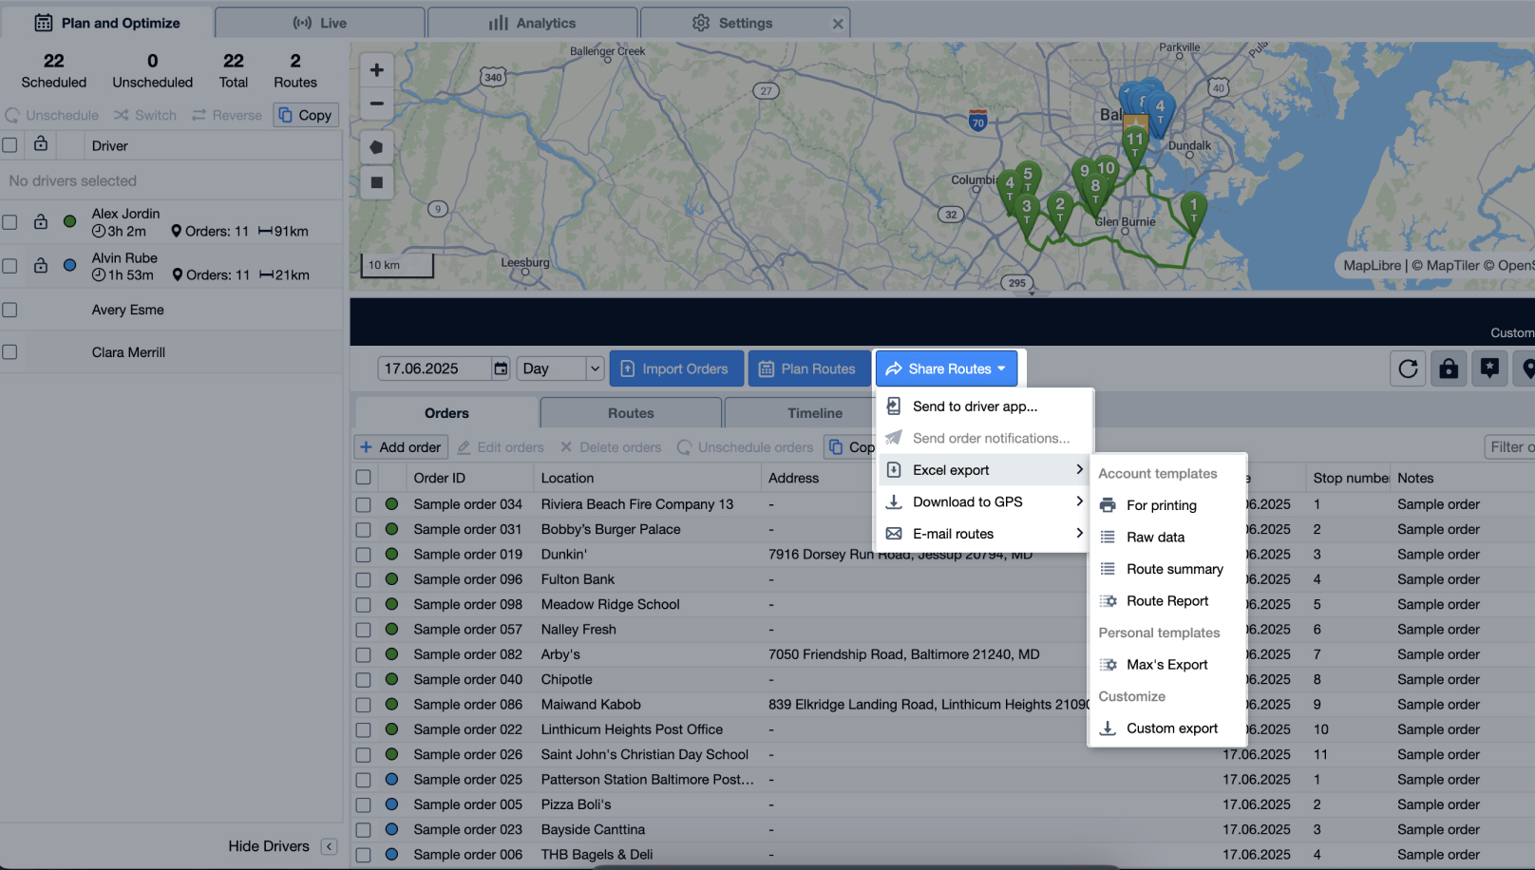
Task: Open the calendar date picker icon
Action: [501, 369]
